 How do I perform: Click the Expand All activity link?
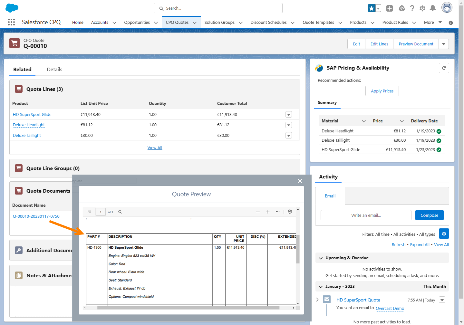pyautogui.click(x=420, y=245)
